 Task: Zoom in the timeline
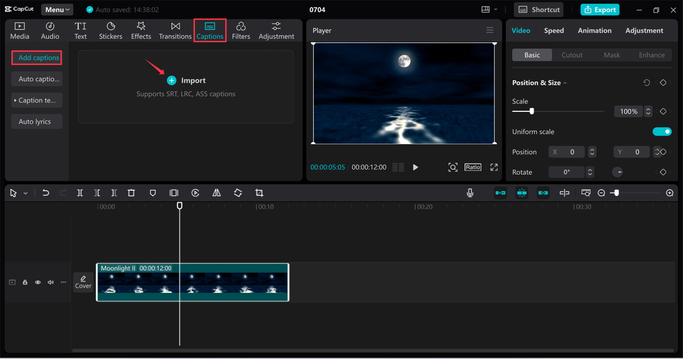coord(670,193)
